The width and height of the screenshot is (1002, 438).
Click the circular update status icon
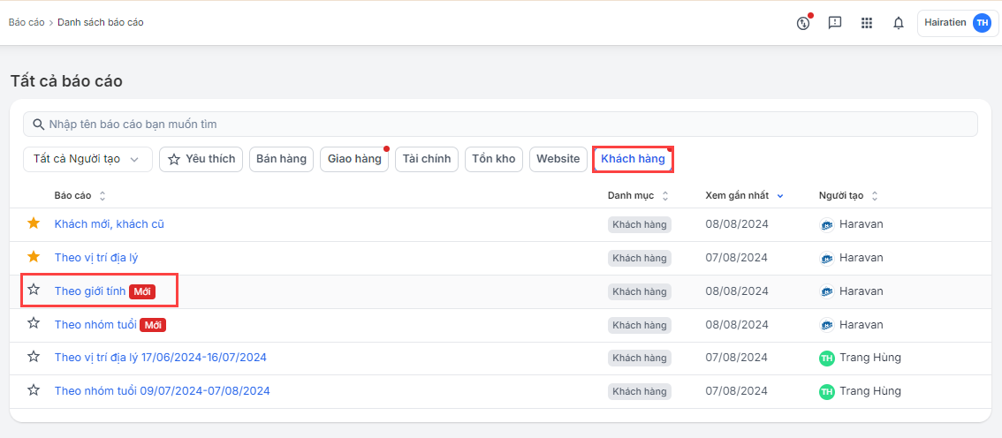(803, 24)
